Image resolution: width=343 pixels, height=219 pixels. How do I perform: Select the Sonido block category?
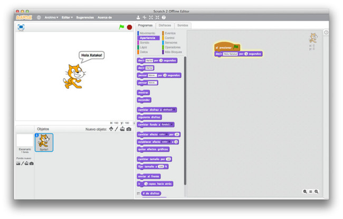(x=145, y=42)
